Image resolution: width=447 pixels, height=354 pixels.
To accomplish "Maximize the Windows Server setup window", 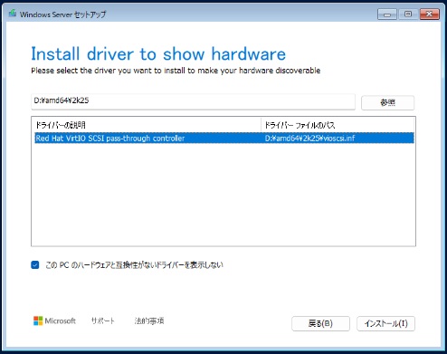I will [x=408, y=14].
